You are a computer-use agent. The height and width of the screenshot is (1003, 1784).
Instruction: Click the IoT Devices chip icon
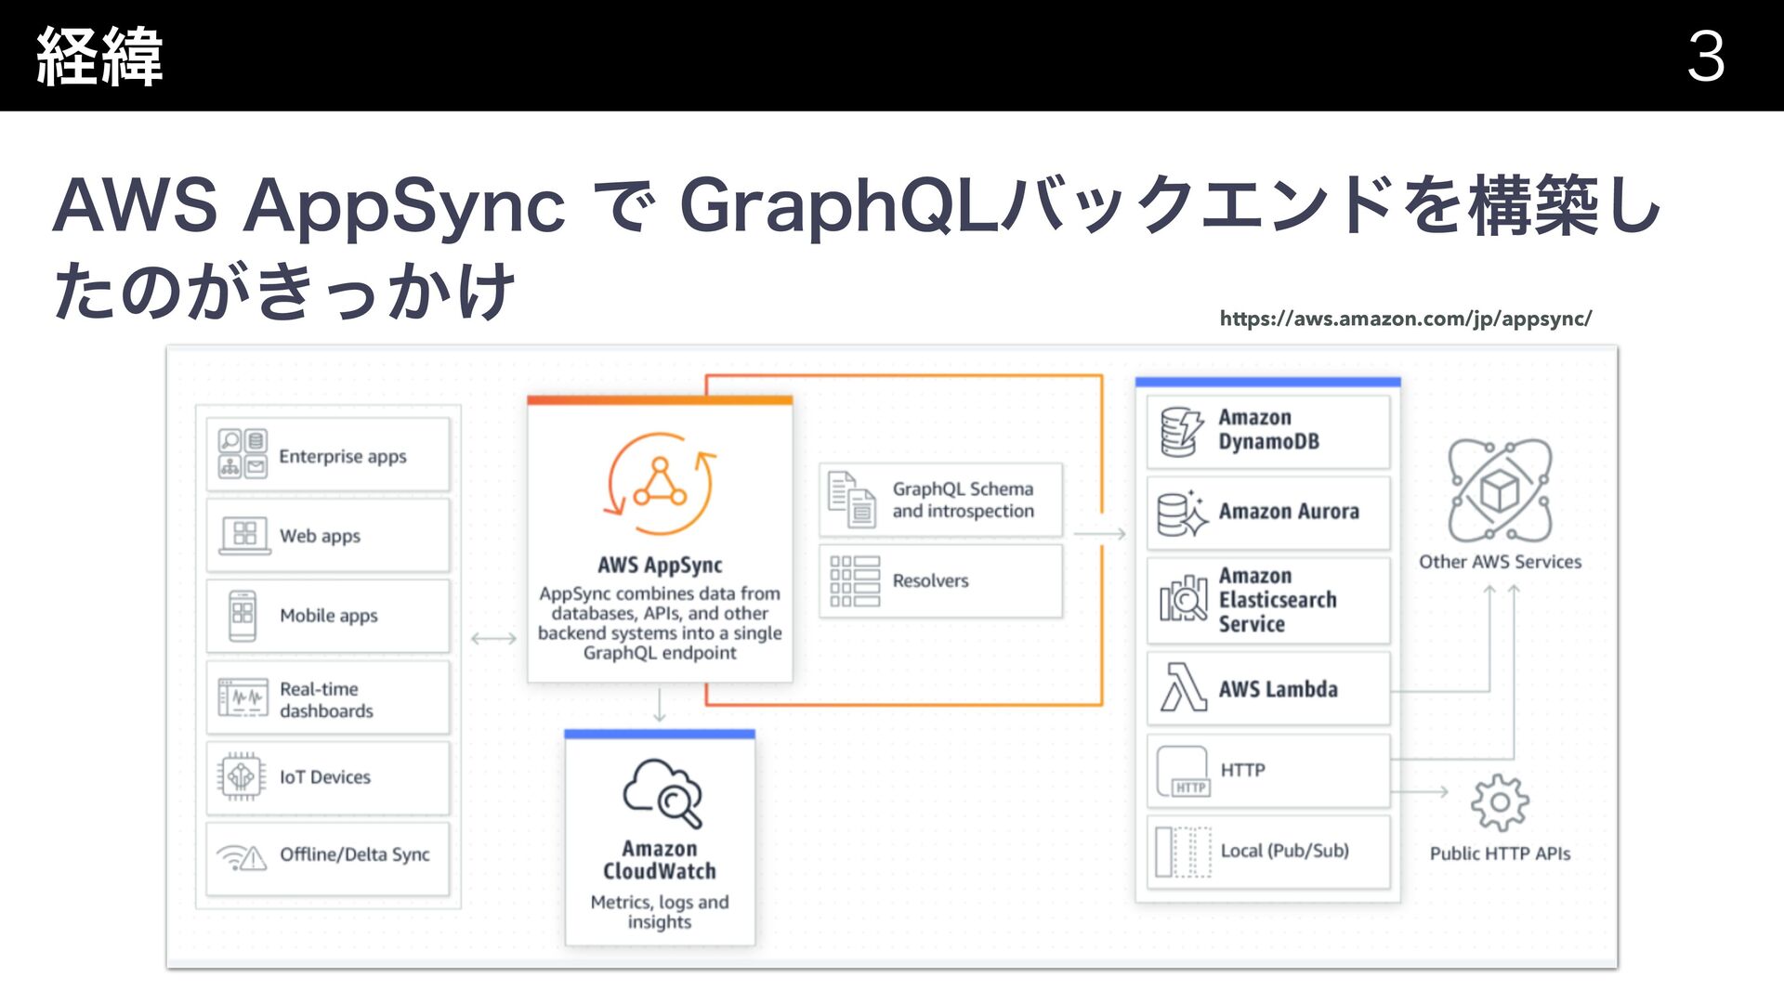point(242,775)
